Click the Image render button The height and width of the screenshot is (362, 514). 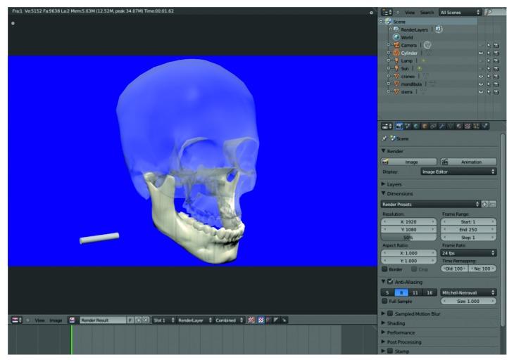(408, 161)
